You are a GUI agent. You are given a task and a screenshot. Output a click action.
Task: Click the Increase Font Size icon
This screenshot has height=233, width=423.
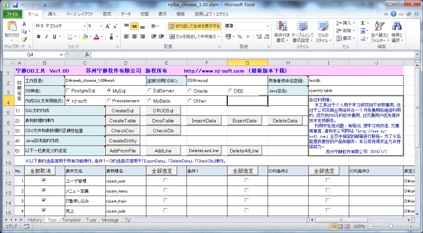point(107,26)
